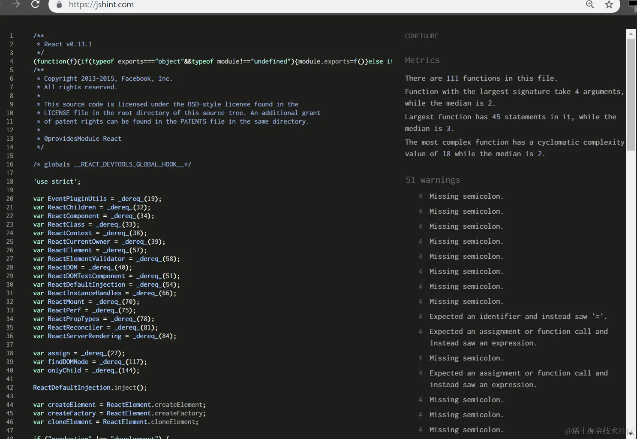637x439 pixels.
Task: Click the long '(function(f){if(typeof exports' code line
Action: coord(213,61)
